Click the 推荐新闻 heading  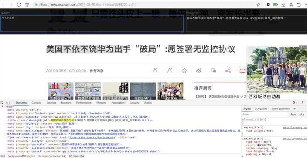click(203, 88)
